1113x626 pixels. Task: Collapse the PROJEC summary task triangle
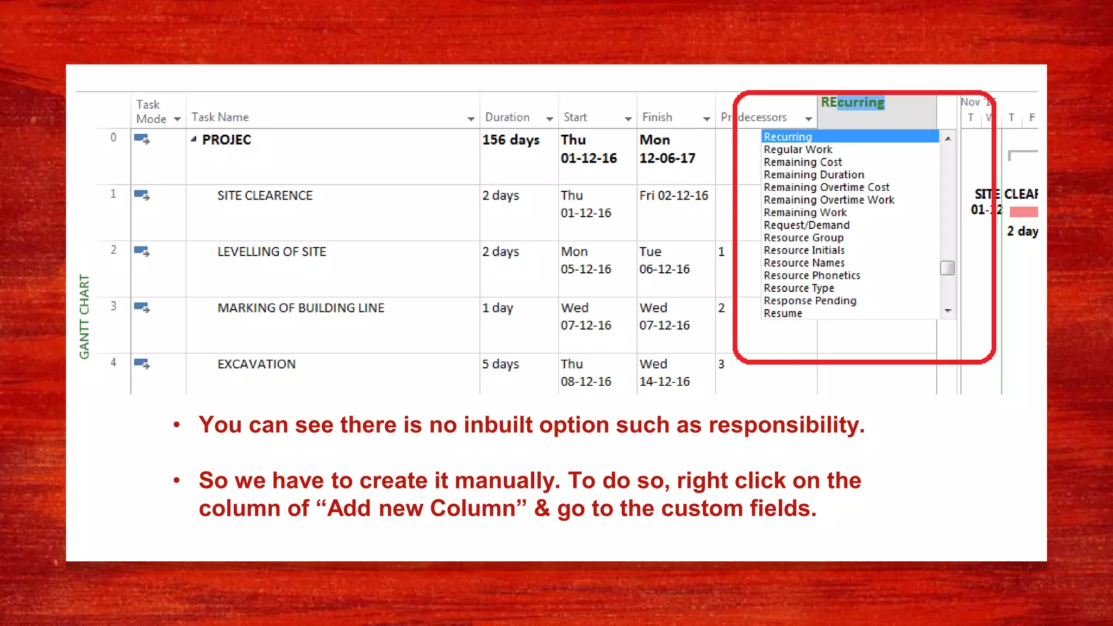point(193,140)
